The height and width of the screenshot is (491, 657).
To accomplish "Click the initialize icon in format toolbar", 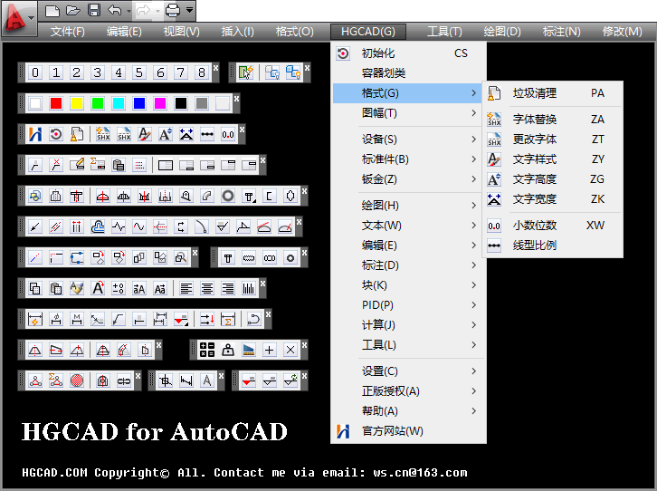I will coord(56,134).
